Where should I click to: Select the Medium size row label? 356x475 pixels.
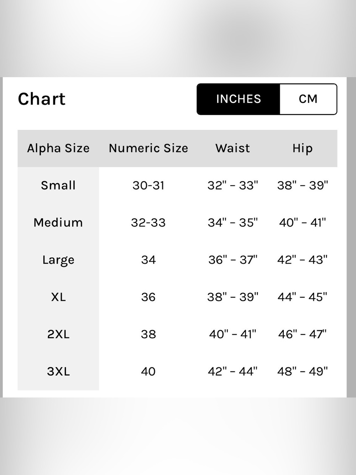coord(58,222)
